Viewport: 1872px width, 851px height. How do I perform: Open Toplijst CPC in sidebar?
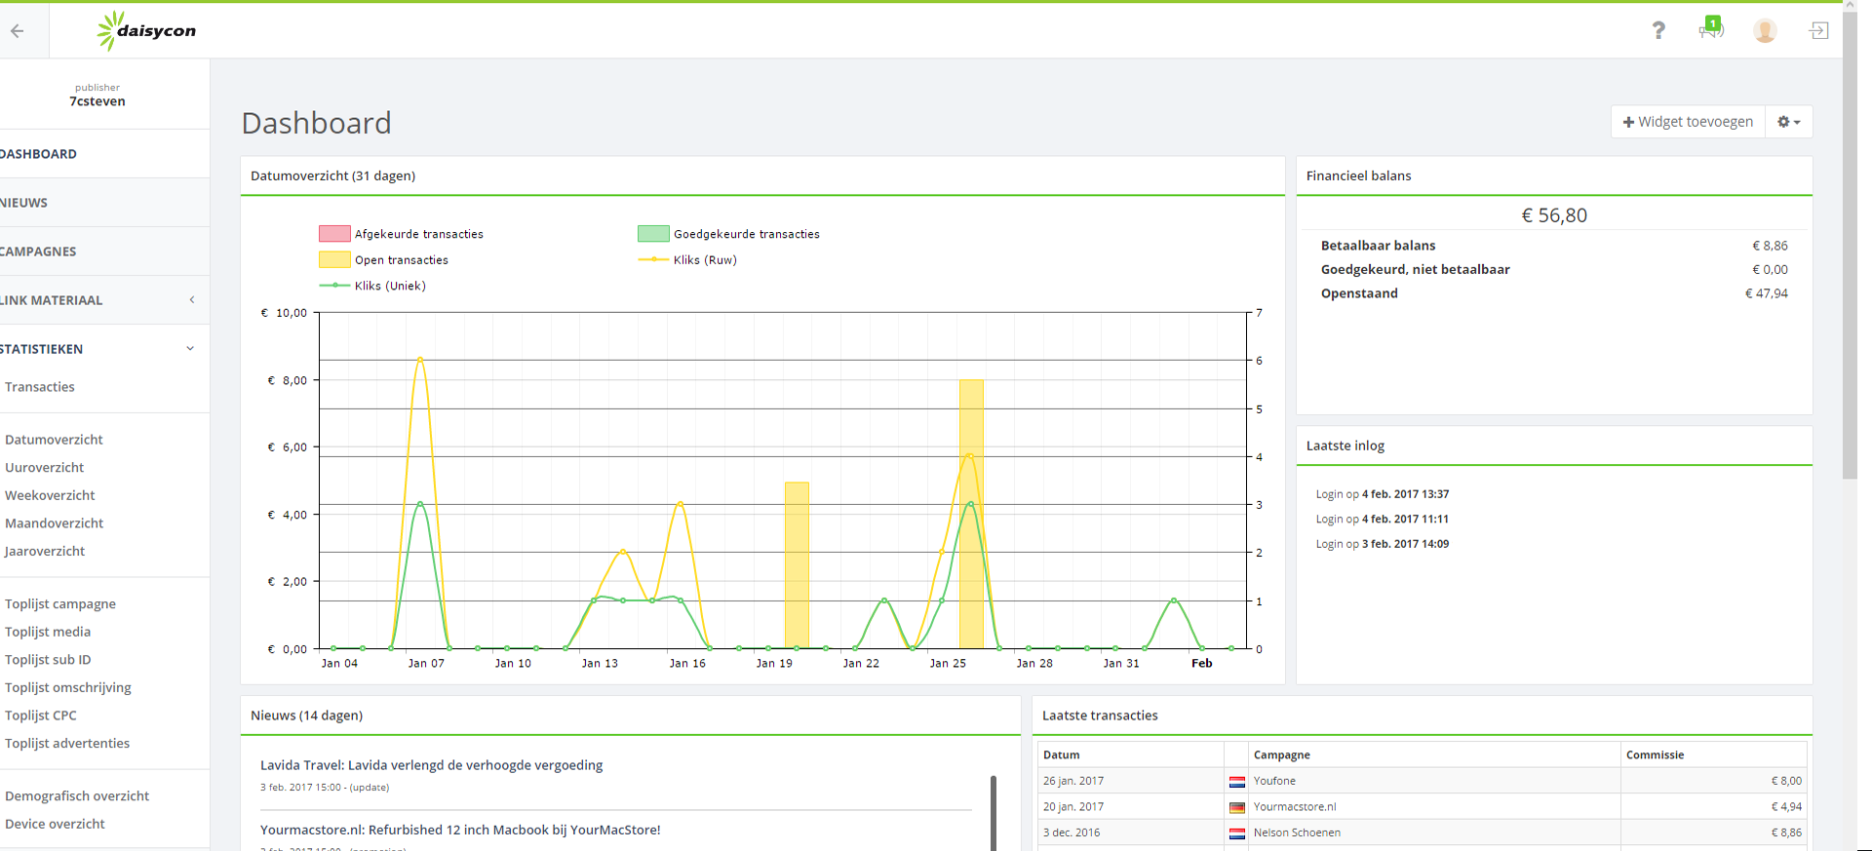coord(41,716)
